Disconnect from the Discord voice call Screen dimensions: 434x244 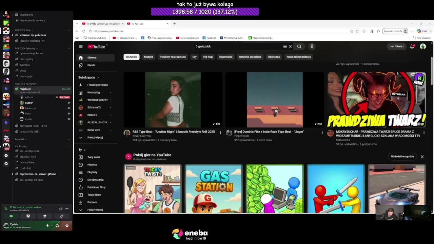(67, 209)
